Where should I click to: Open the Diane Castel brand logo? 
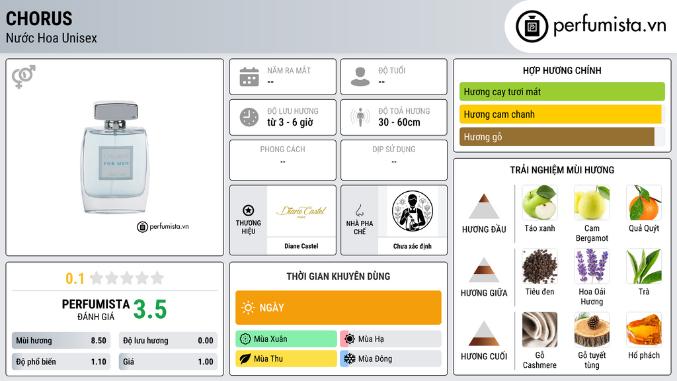click(301, 211)
